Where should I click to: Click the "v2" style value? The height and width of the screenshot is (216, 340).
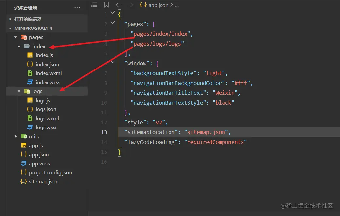(159, 123)
